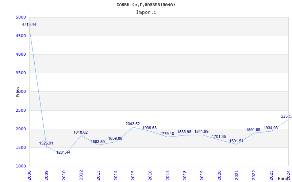Click the 2018 x-axis year label

click(185, 175)
